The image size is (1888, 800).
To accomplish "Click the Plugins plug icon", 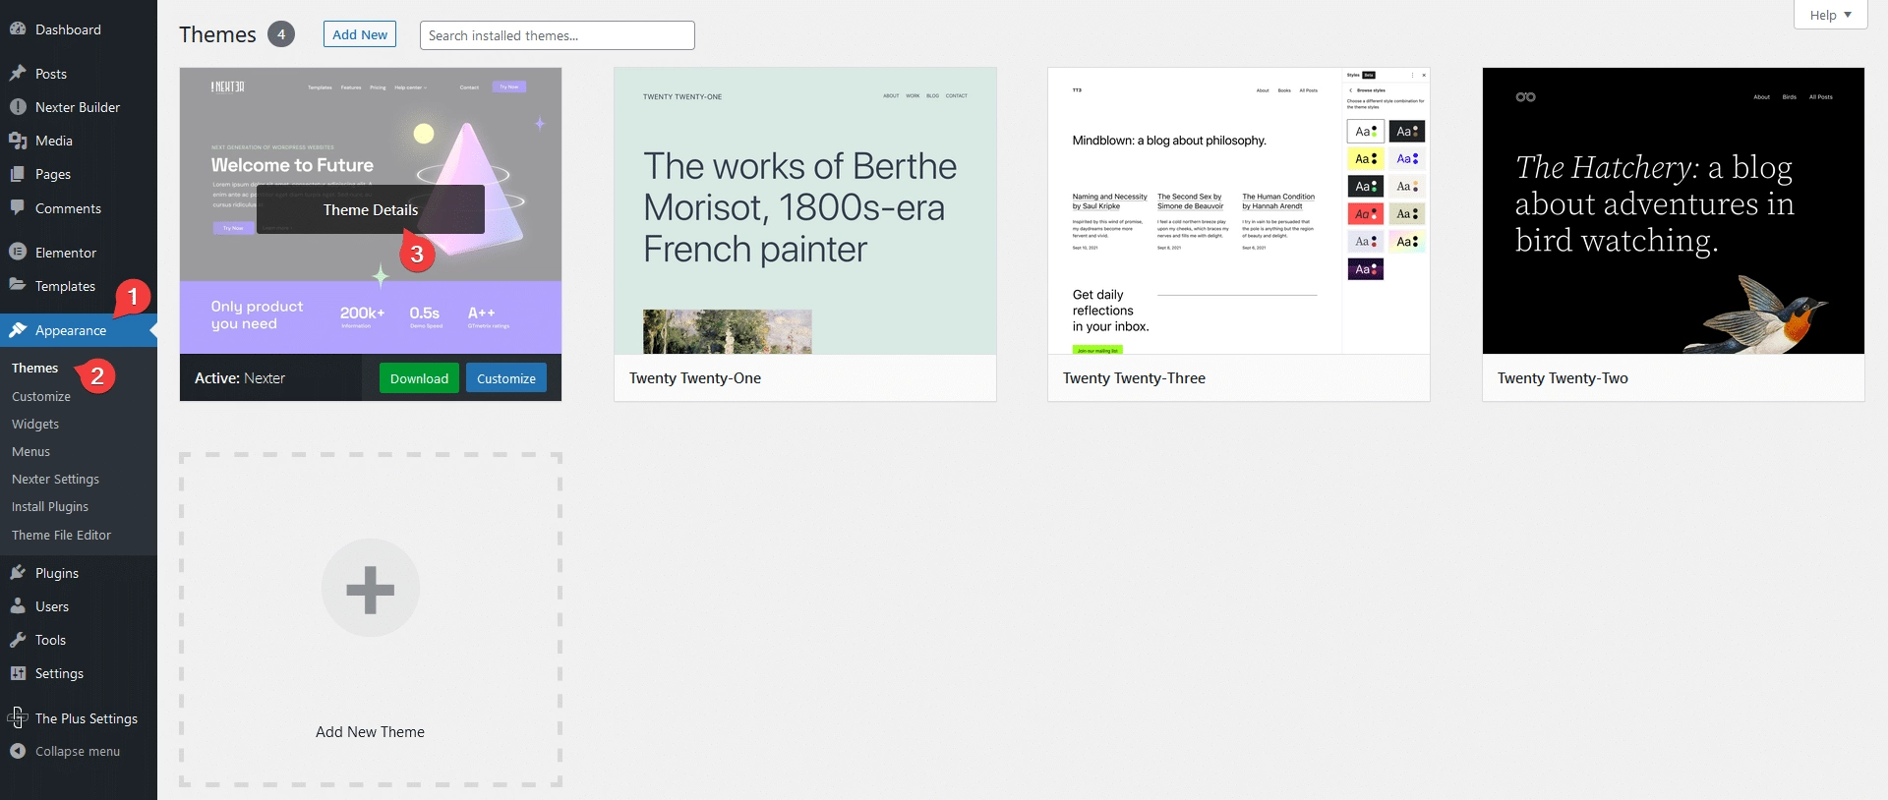I will click(18, 573).
